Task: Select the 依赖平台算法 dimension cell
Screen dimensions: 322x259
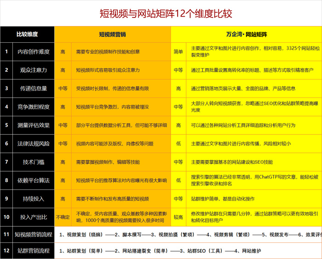Action: [33, 180]
